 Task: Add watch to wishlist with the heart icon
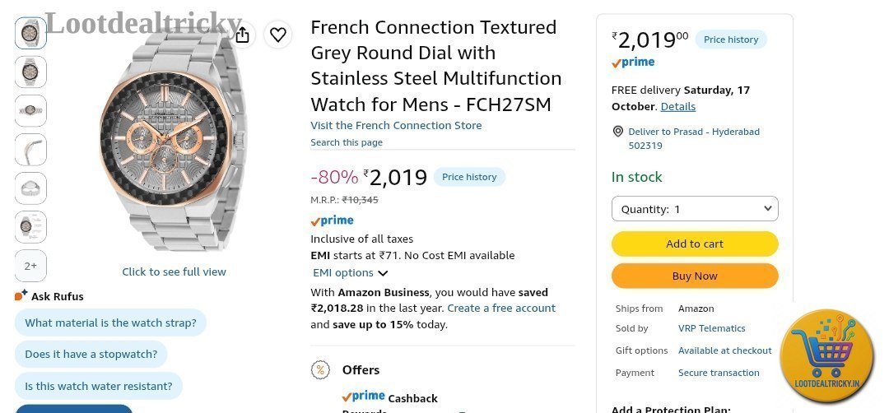278,35
